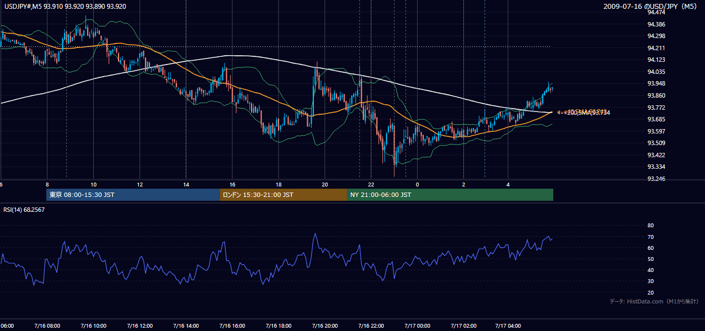705x331 pixels.
Task: Click hour 12 on the price chart axis
Action: pyautogui.click(x=140, y=184)
